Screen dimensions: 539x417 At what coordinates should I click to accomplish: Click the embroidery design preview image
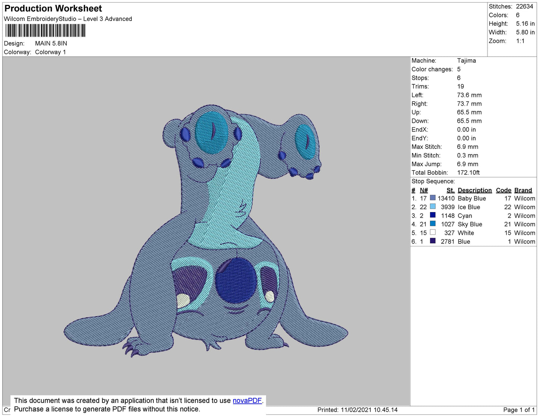(206, 231)
